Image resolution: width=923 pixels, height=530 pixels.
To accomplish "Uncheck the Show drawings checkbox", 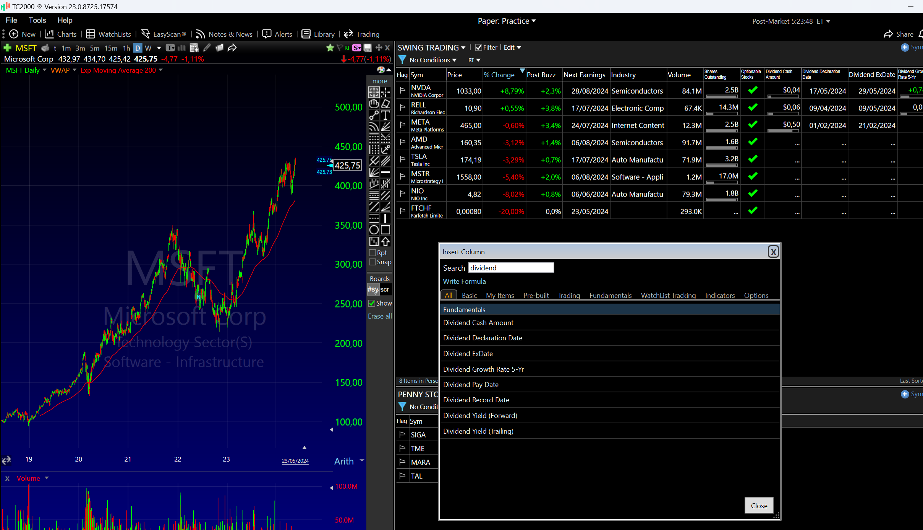I will (x=372, y=303).
